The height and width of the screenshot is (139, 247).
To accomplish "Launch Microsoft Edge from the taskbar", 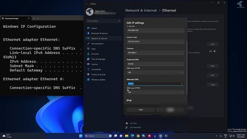I will (x=132, y=136).
